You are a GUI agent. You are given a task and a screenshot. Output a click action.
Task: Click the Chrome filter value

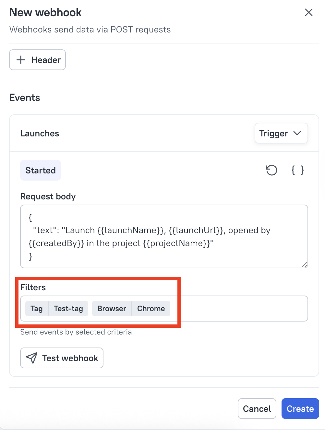[x=151, y=309]
